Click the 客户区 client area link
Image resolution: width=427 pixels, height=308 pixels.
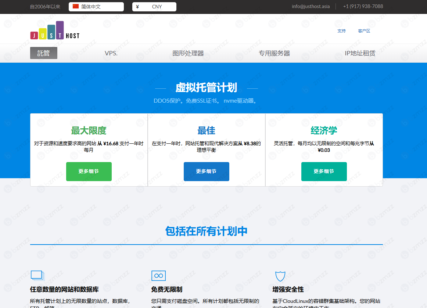click(364, 31)
